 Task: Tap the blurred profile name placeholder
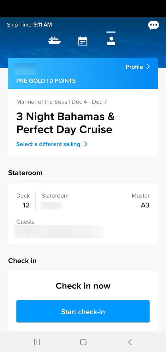tap(26, 69)
